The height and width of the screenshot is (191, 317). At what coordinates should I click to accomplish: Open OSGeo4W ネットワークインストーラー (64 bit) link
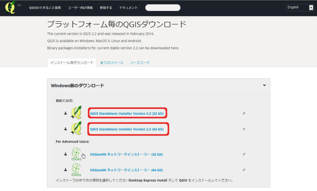pyautogui.click(x=126, y=170)
